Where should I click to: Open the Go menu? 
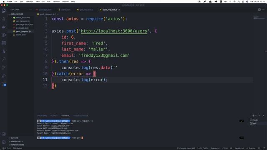point(43,2)
